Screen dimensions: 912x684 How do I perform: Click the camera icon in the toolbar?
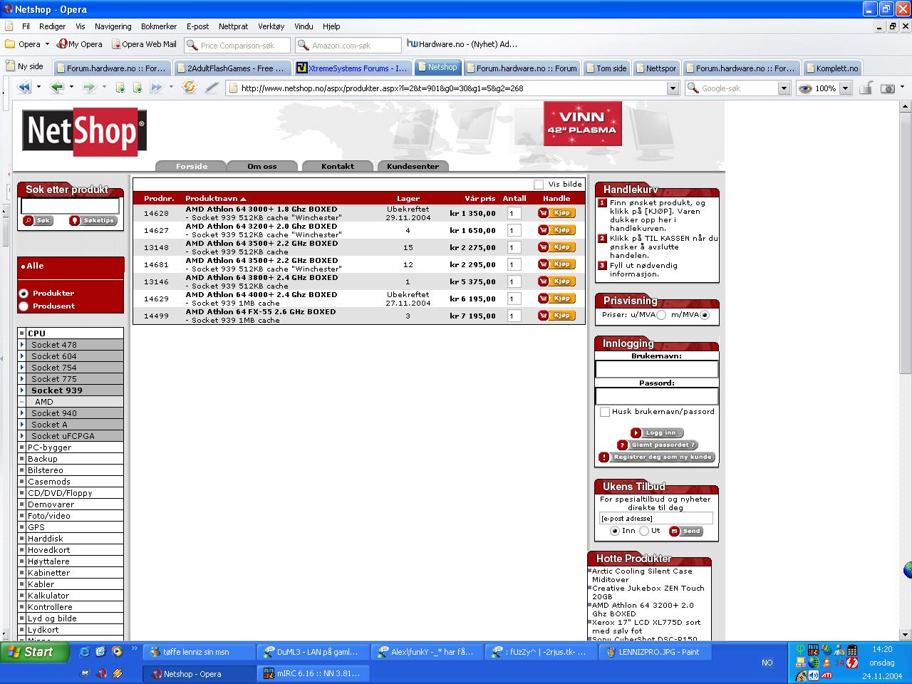point(887,88)
